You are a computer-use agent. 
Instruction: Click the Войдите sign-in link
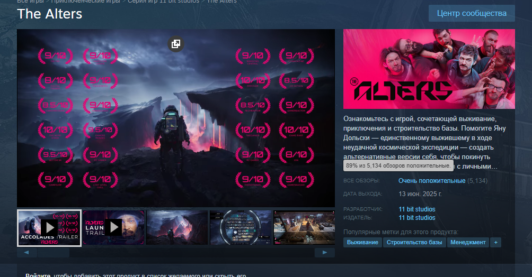38,275
